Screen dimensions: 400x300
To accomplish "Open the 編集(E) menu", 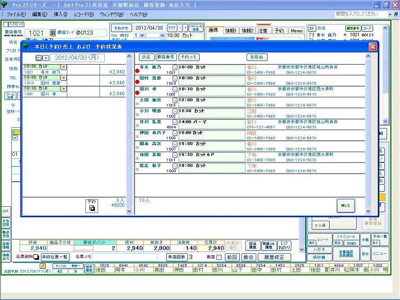I will tap(40, 14).
